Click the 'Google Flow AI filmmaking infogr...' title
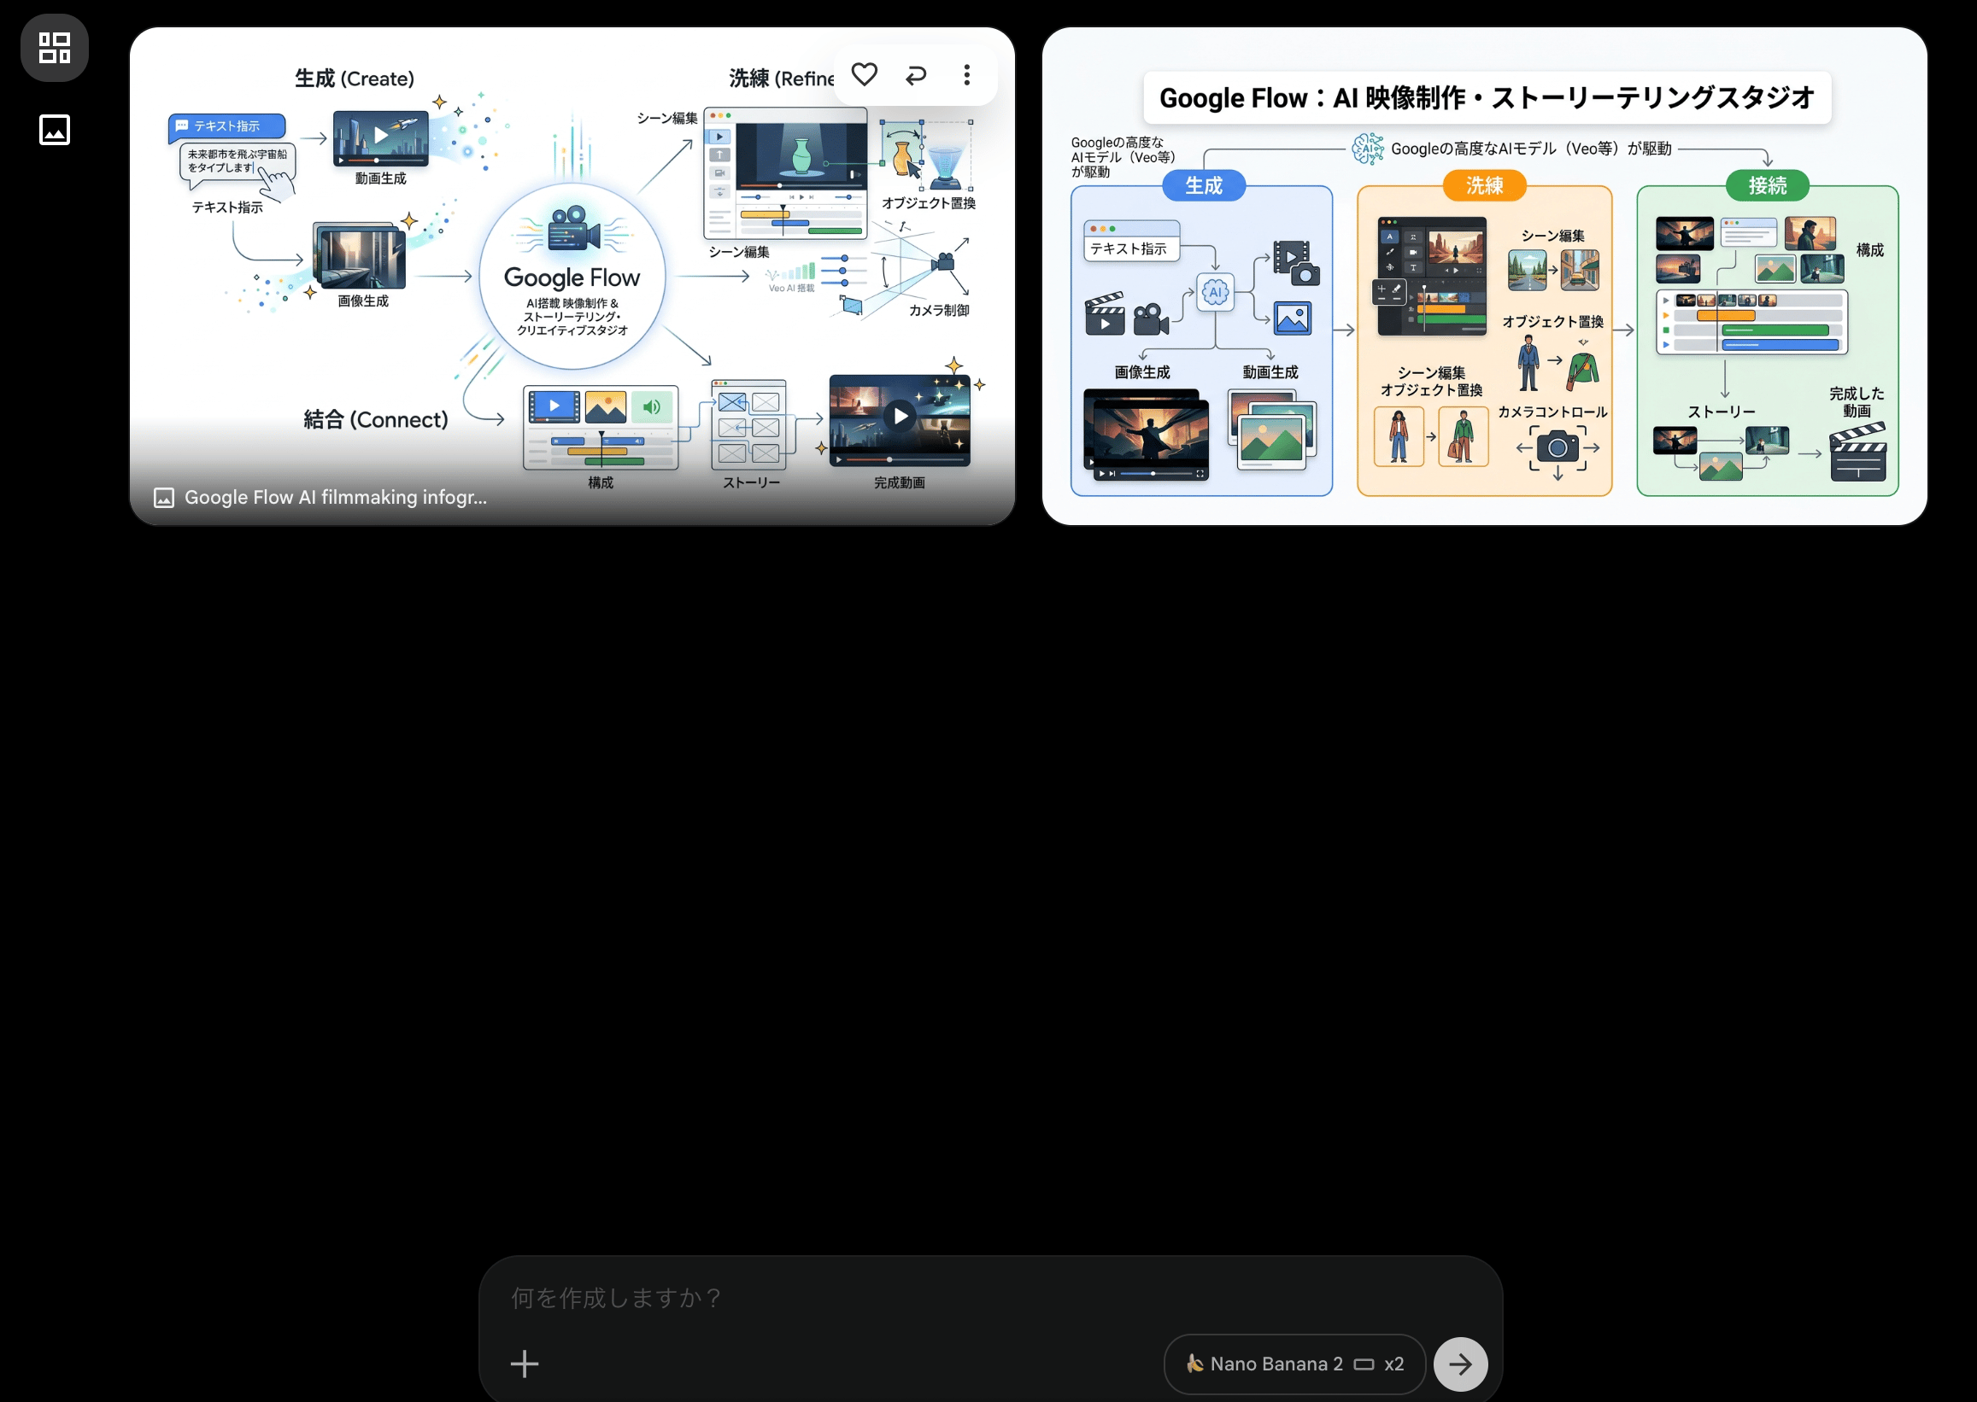This screenshot has height=1402, width=1977. [335, 498]
